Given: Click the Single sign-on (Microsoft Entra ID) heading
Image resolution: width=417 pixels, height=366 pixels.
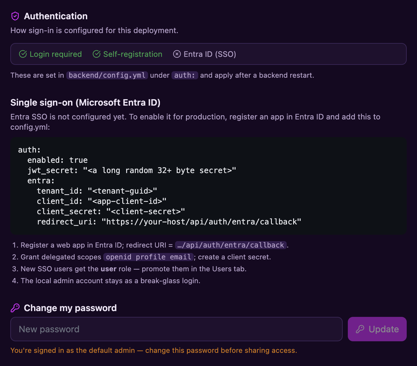Looking at the screenshot, I should click(85, 102).
